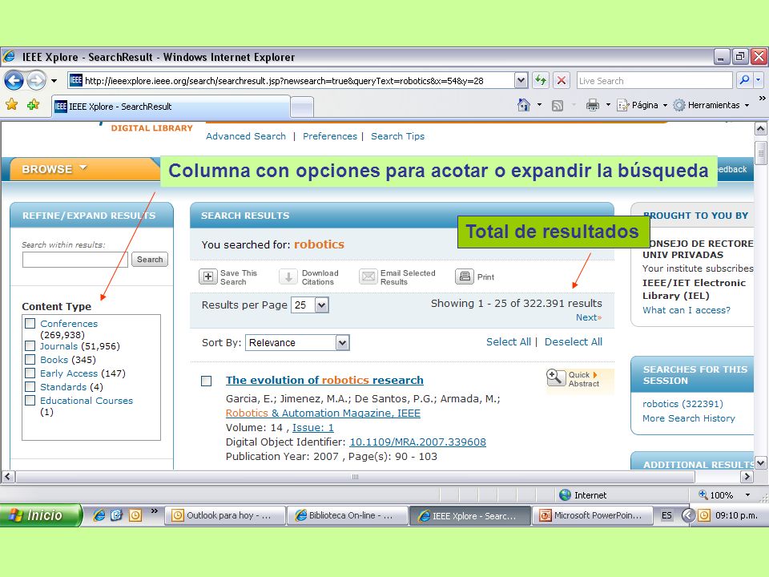This screenshot has height=577, width=769.
Task: Click the Print icon in search results
Action: pyautogui.click(x=465, y=276)
